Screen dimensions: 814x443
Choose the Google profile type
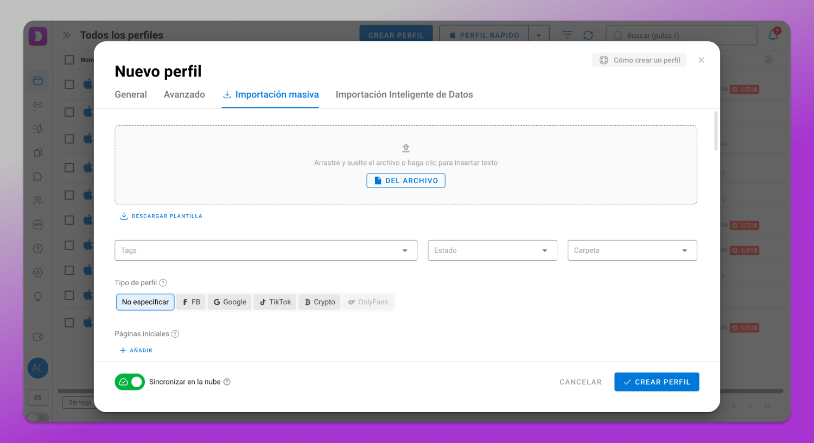point(230,302)
